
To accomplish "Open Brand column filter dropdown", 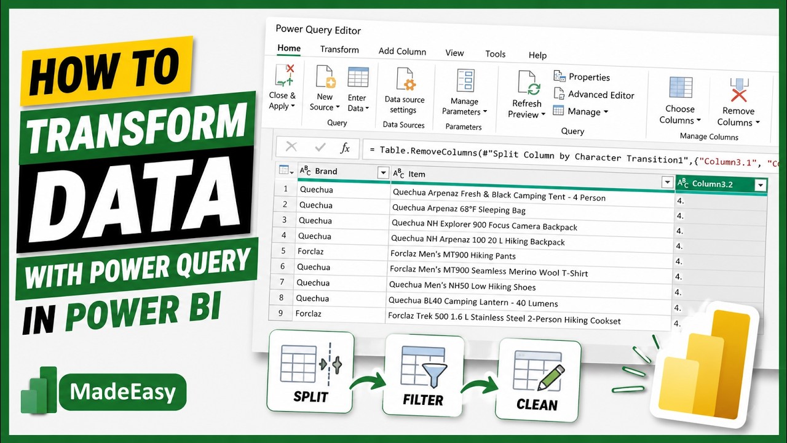I will pyautogui.click(x=383, y=173).
